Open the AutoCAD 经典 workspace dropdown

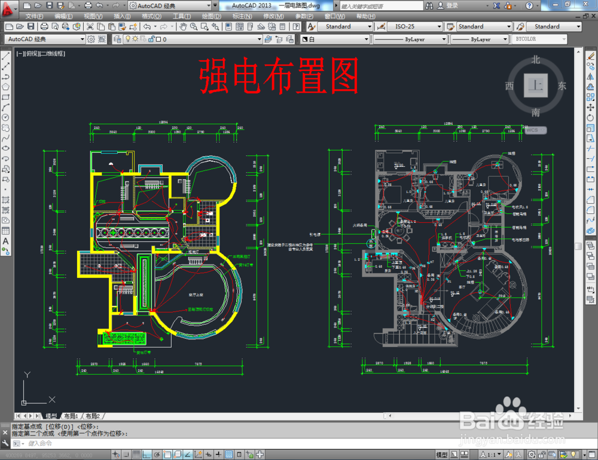[x=45, y=39]
